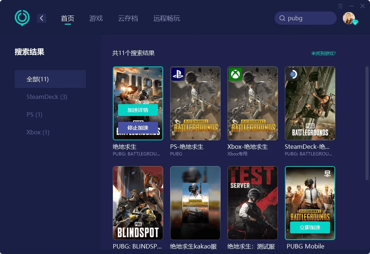370x254 pixels.
Task: Open the hamburger menu in title bar
Action: (340, 6)
